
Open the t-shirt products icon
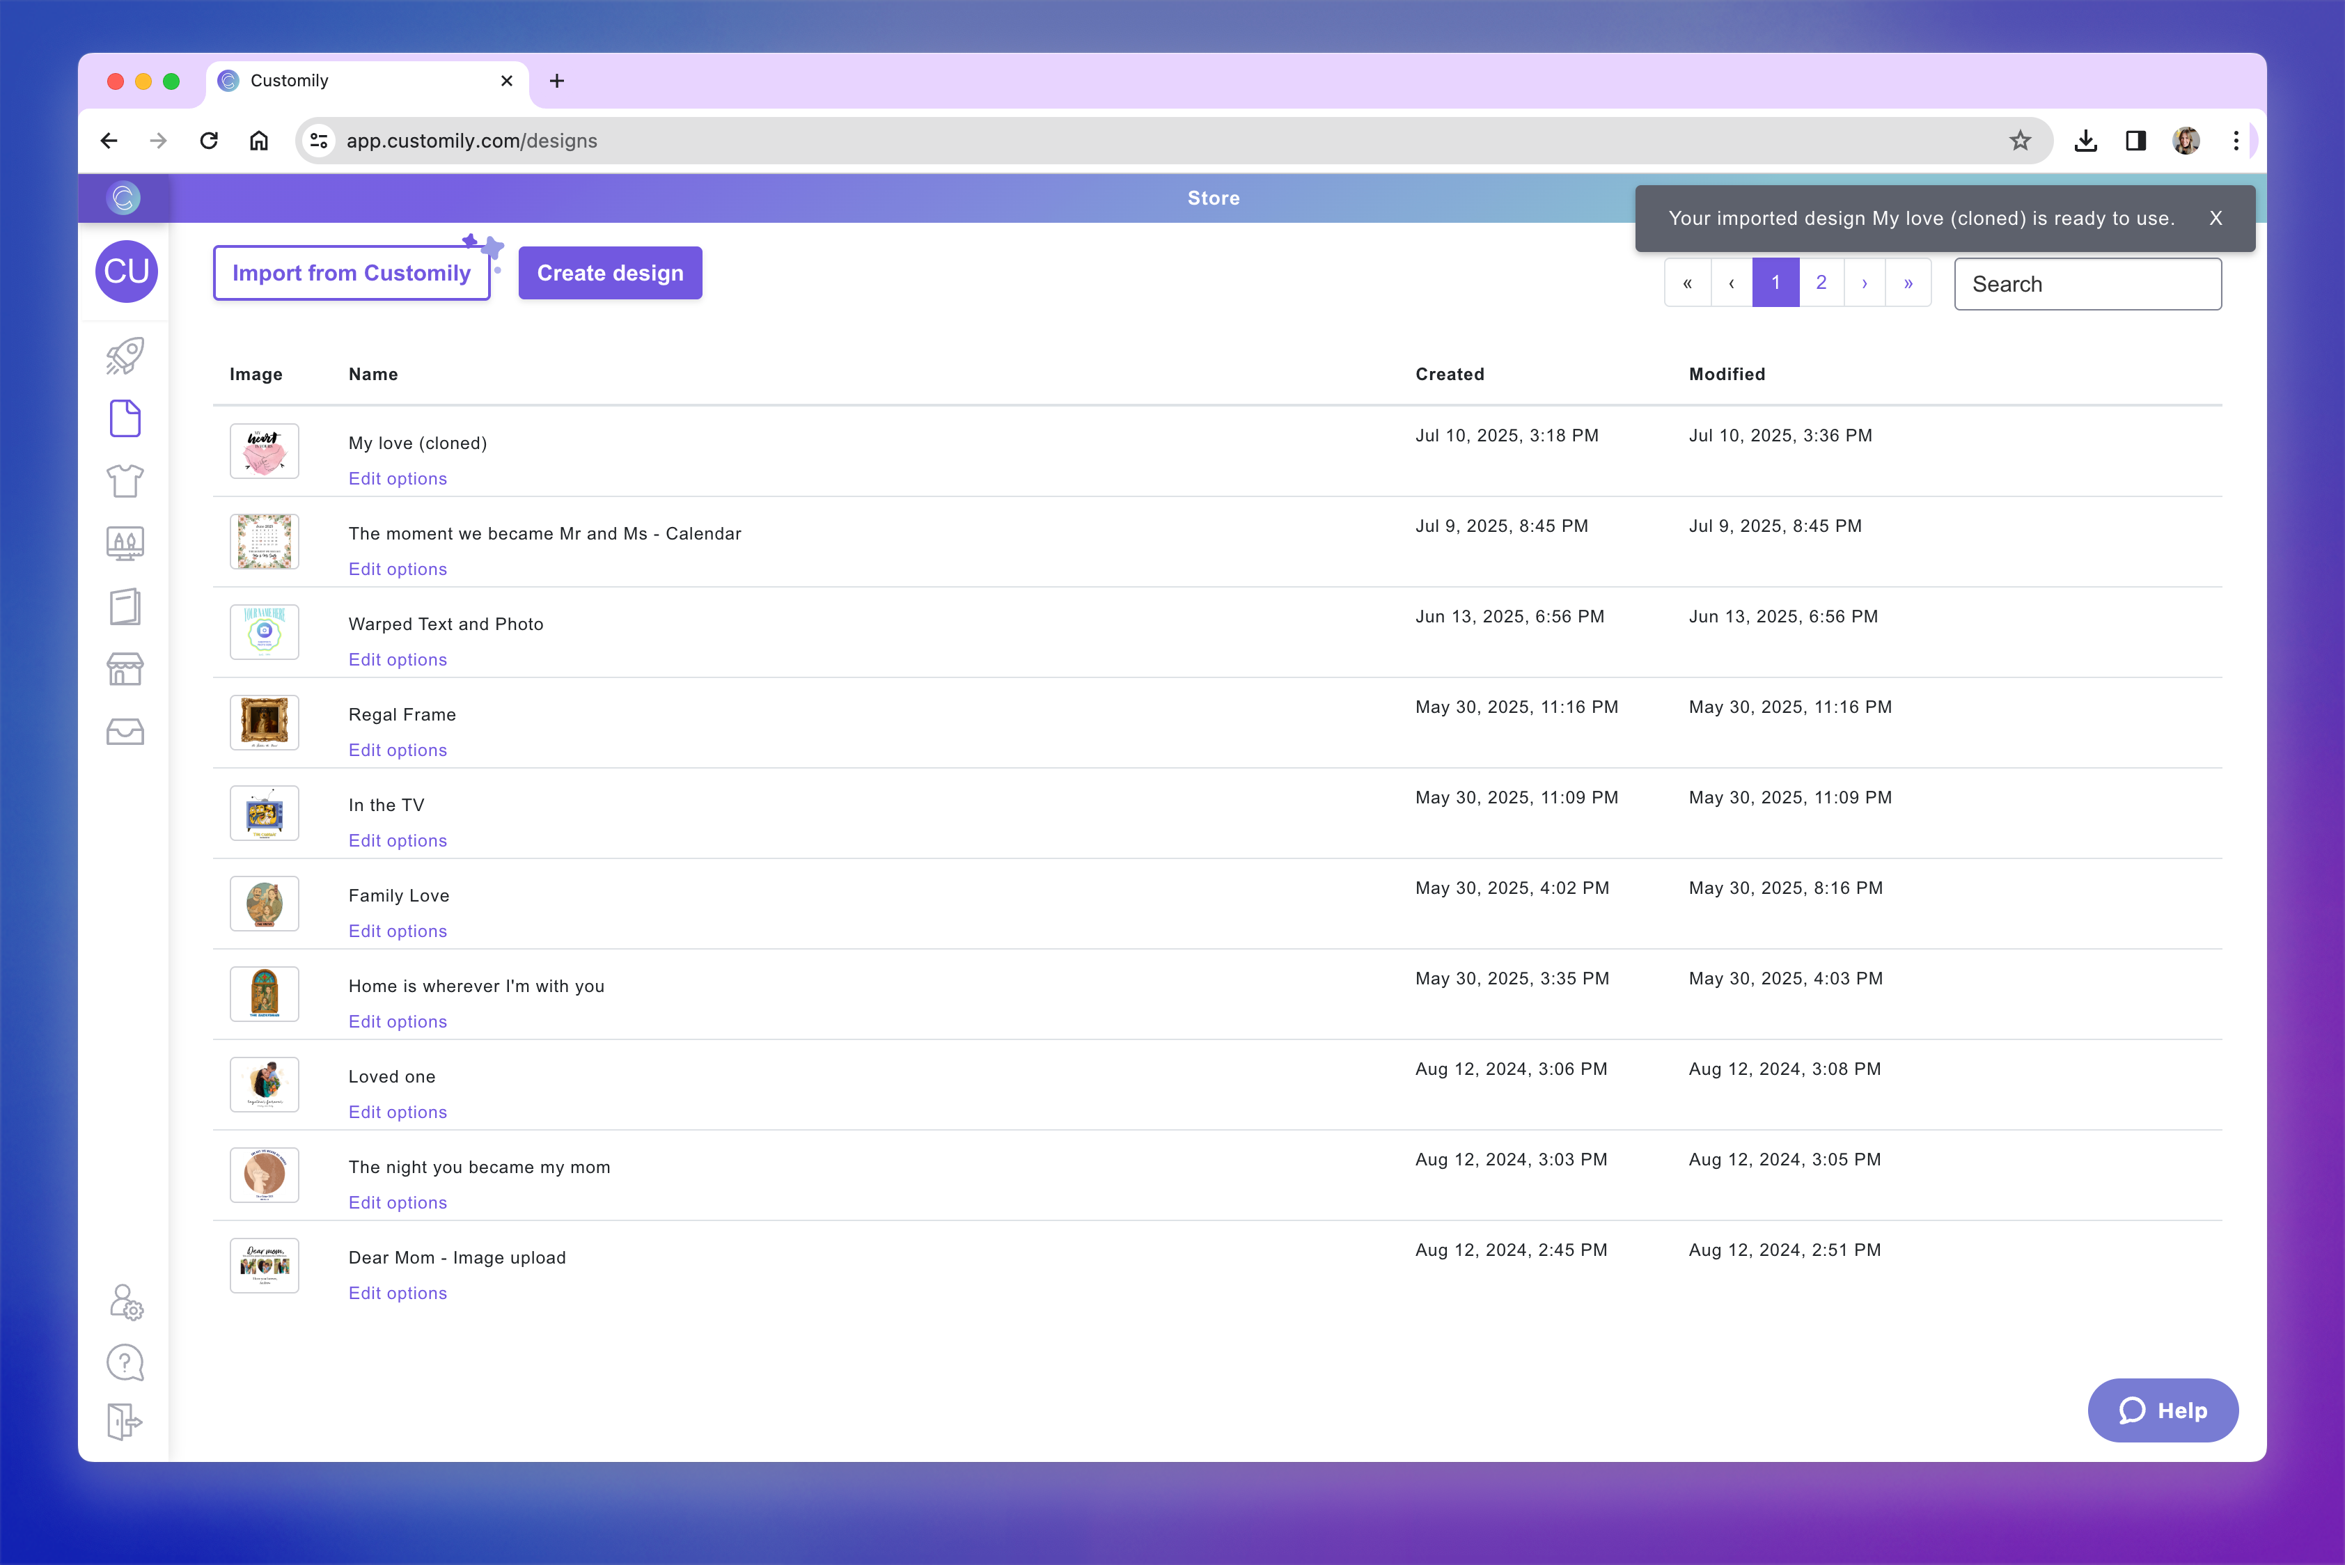click(x=125, y=481)
